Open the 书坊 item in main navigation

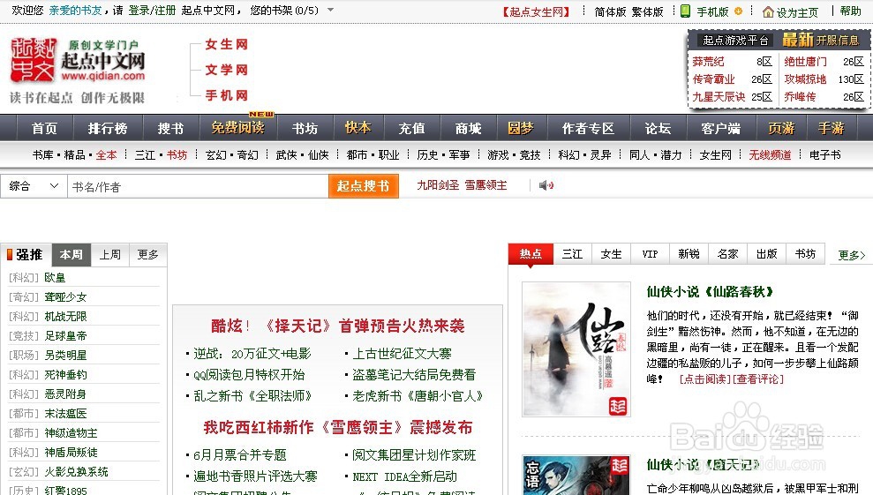pyautogui.click(x=305, y=128)
